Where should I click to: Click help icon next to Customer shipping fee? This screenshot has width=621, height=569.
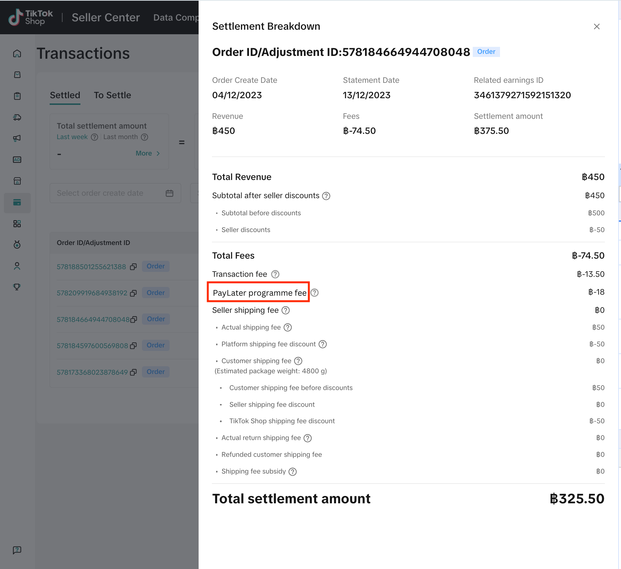(298, 361)
